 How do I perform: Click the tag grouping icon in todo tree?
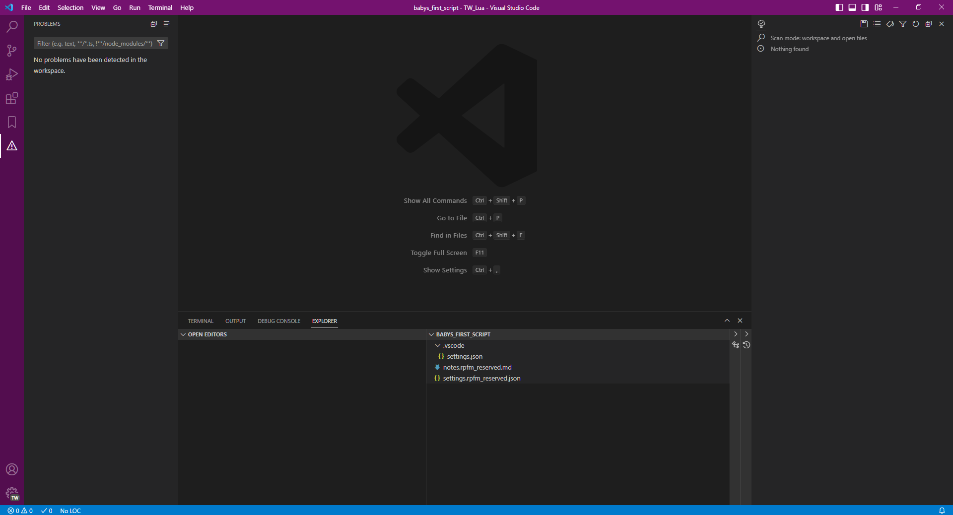click(890, 24)
